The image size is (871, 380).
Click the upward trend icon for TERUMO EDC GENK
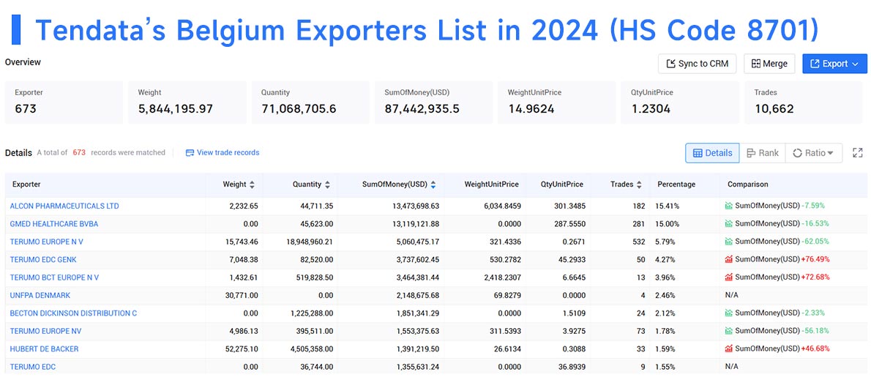pos(729,259)
